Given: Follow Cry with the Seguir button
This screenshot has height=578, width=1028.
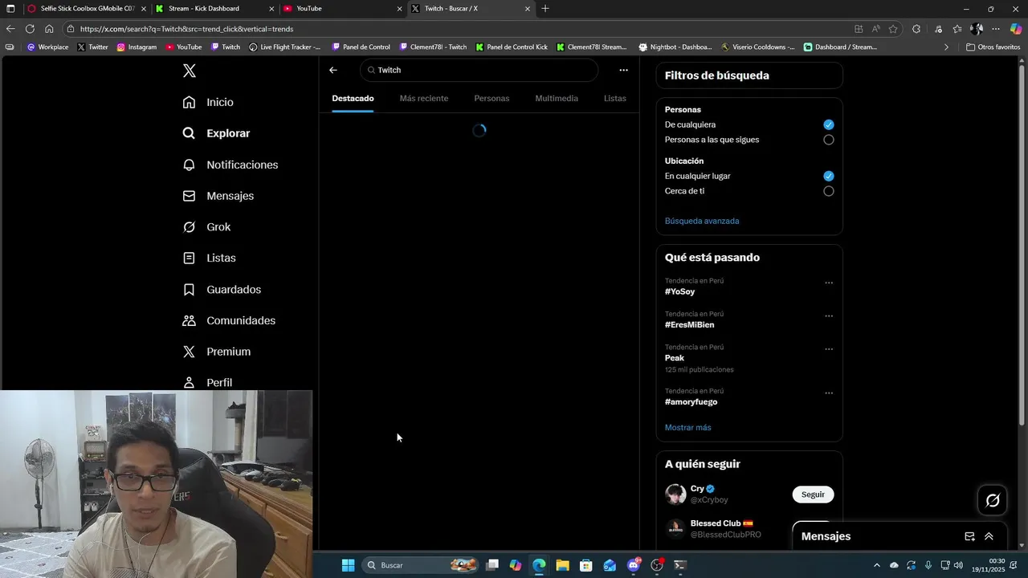Looking at the screenshot, I should [x=813, y=495].
